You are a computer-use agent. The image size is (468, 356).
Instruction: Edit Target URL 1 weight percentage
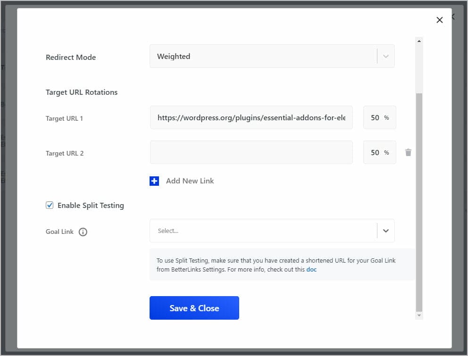(380, 117)
